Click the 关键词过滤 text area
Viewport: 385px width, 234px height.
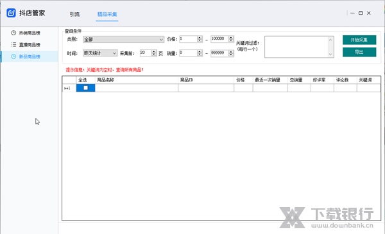click(x=296, y=47)
